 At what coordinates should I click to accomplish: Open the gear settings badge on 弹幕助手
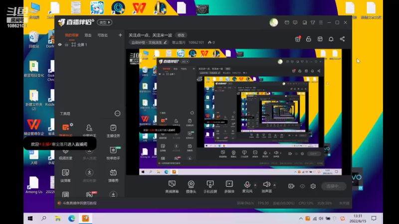coord(71,125)
